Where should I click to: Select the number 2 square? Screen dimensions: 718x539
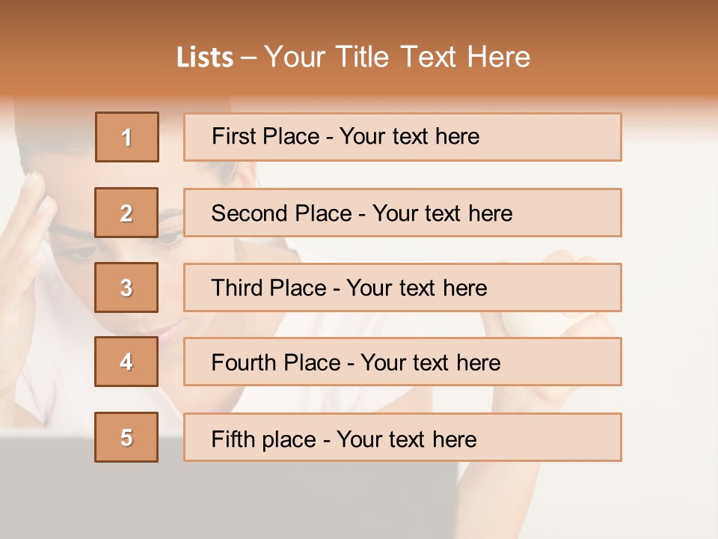click(x=126, y=213)
